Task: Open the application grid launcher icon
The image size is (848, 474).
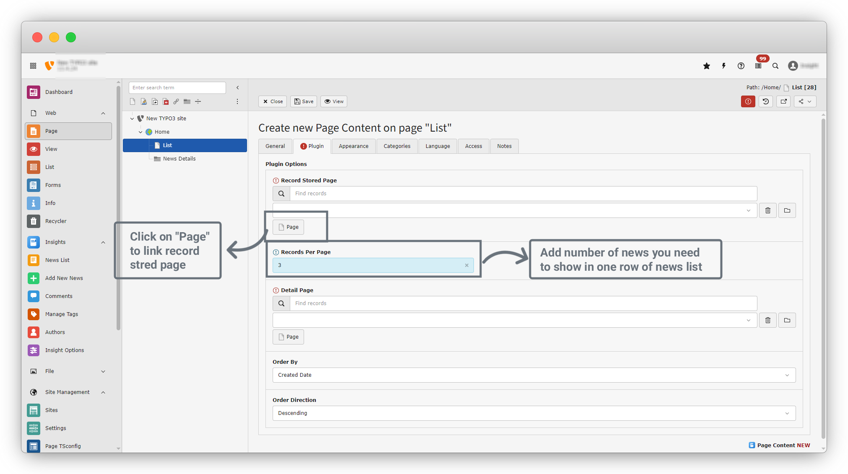Action: pos(33,66)
